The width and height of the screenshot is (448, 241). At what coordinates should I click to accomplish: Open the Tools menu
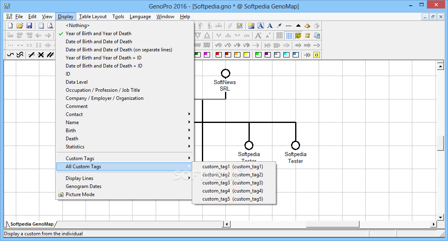click(118, 17)
